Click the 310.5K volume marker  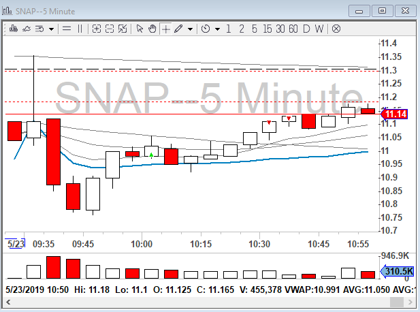click(x=398, y=271)
